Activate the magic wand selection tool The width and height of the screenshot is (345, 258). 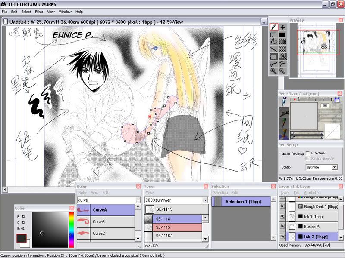pyautogui.click(x=283, y=57)
